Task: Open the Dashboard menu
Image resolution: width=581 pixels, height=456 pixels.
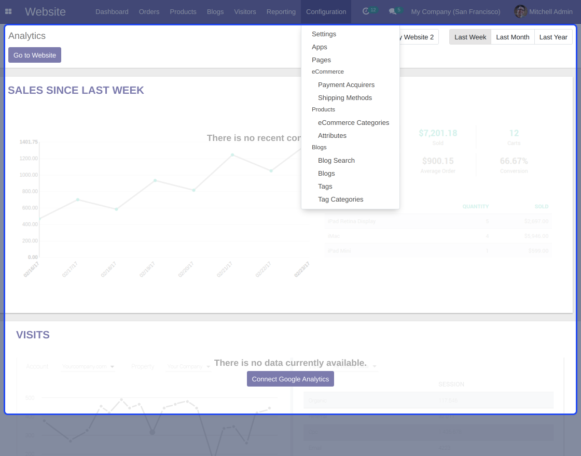Action: [112, 11]
